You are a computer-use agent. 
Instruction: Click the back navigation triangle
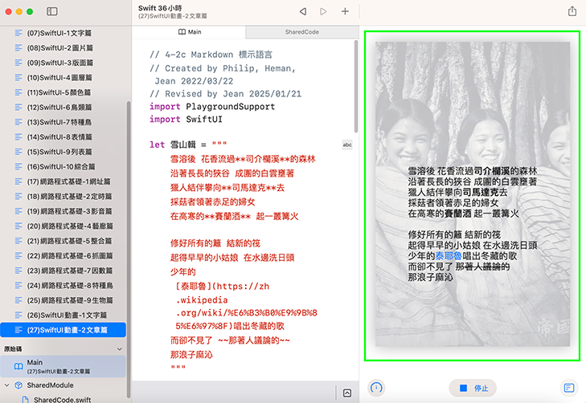click(303, 11)
